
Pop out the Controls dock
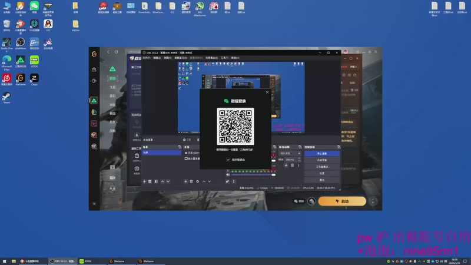(x=339, y=147)
